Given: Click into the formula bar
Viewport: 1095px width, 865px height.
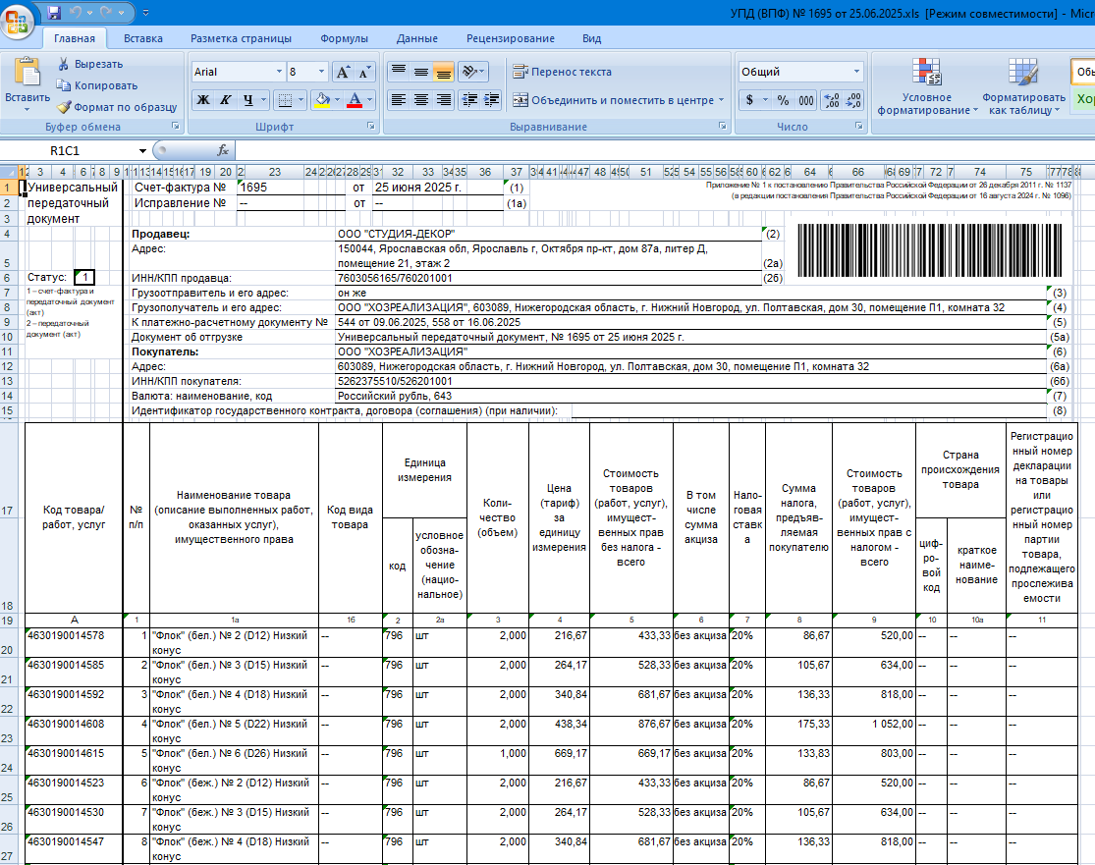Looking at the screenshot, I should point(664,150).
